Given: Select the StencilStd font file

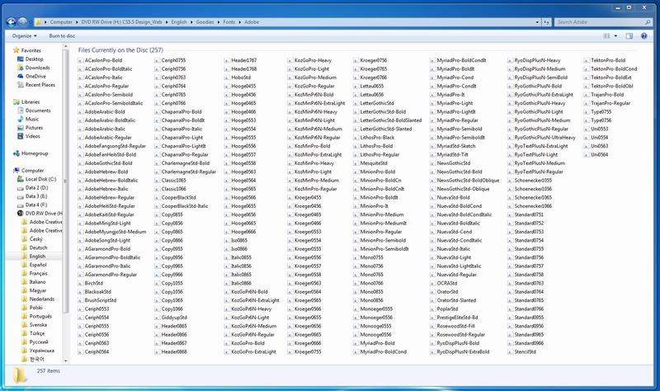Looking at the screenshot, I should pos(521,351).
